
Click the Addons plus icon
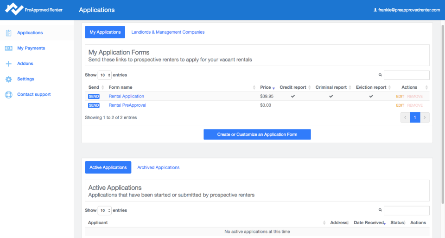click(8, 64)
